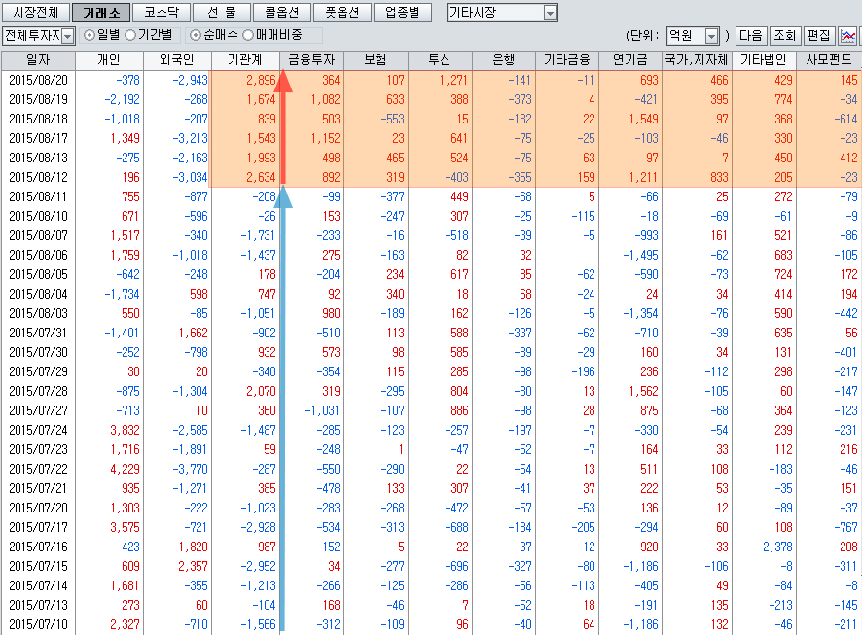Select the 기간별 radio button
The width and height of the screenshot is (862, 635).
pos(130,36)
